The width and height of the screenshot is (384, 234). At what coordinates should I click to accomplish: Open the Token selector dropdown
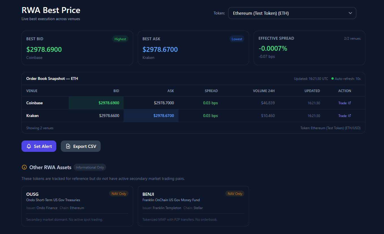click(292, 13)
